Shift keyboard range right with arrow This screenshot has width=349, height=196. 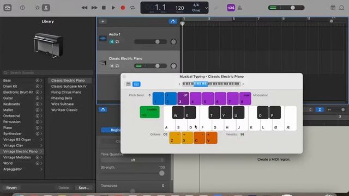(x=243, y=84)
